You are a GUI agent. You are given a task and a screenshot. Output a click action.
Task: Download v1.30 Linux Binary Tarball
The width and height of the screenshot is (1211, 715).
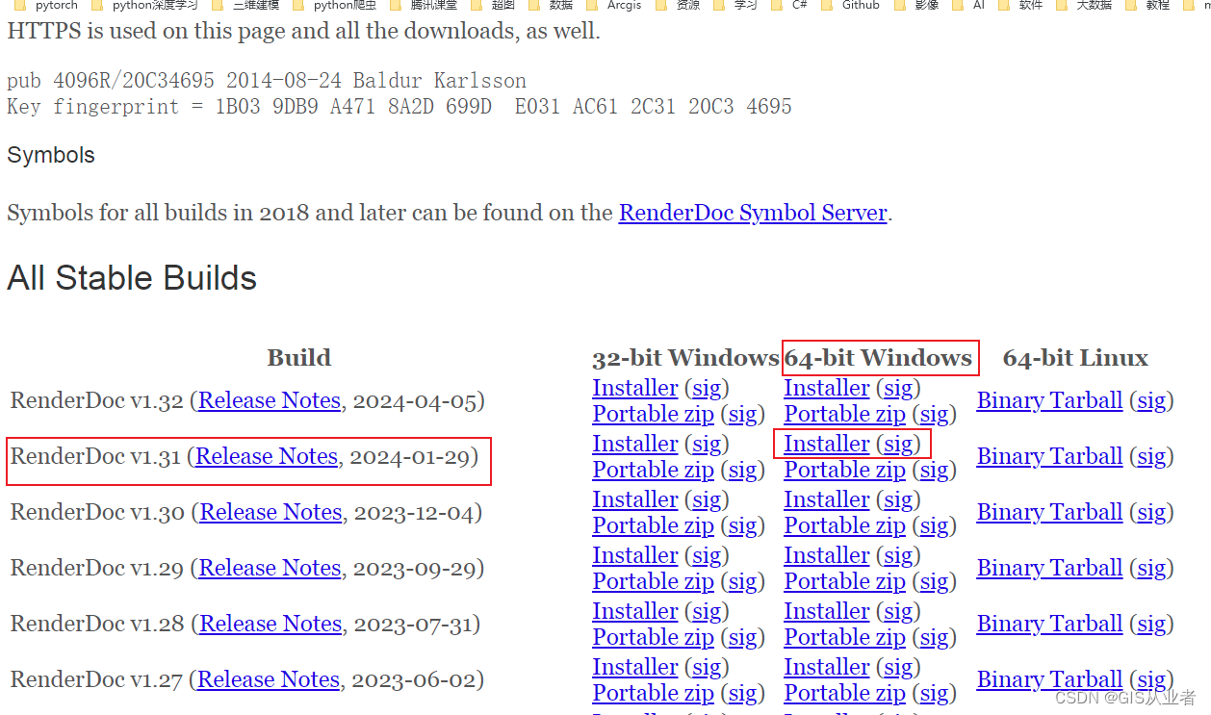pyautogui.click(x=1049, y=512)
